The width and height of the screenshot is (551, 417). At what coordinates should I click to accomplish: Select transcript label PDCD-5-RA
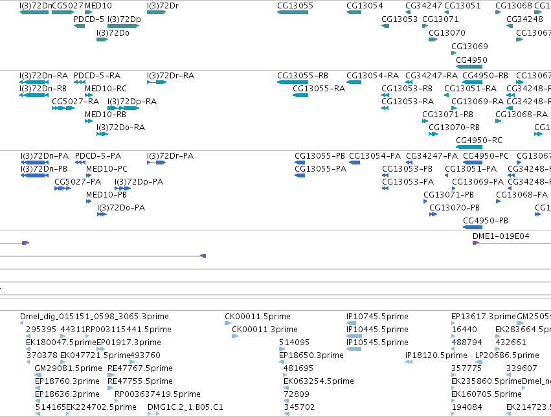(97, 76)
